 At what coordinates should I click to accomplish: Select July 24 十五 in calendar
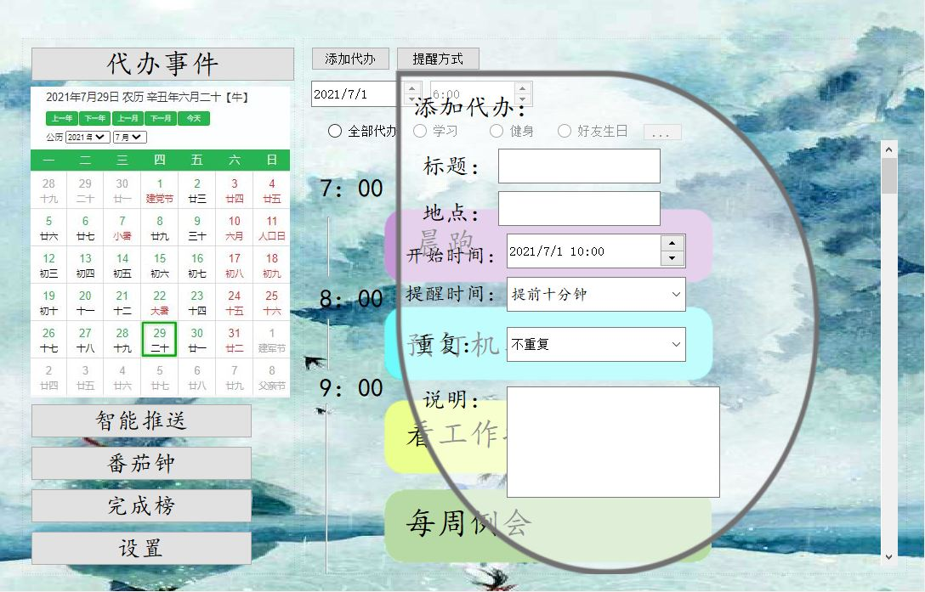[x=234, y=302]
